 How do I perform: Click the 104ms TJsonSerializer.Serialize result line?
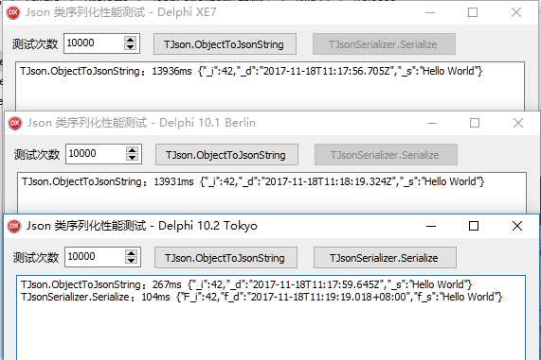[261, 297]
